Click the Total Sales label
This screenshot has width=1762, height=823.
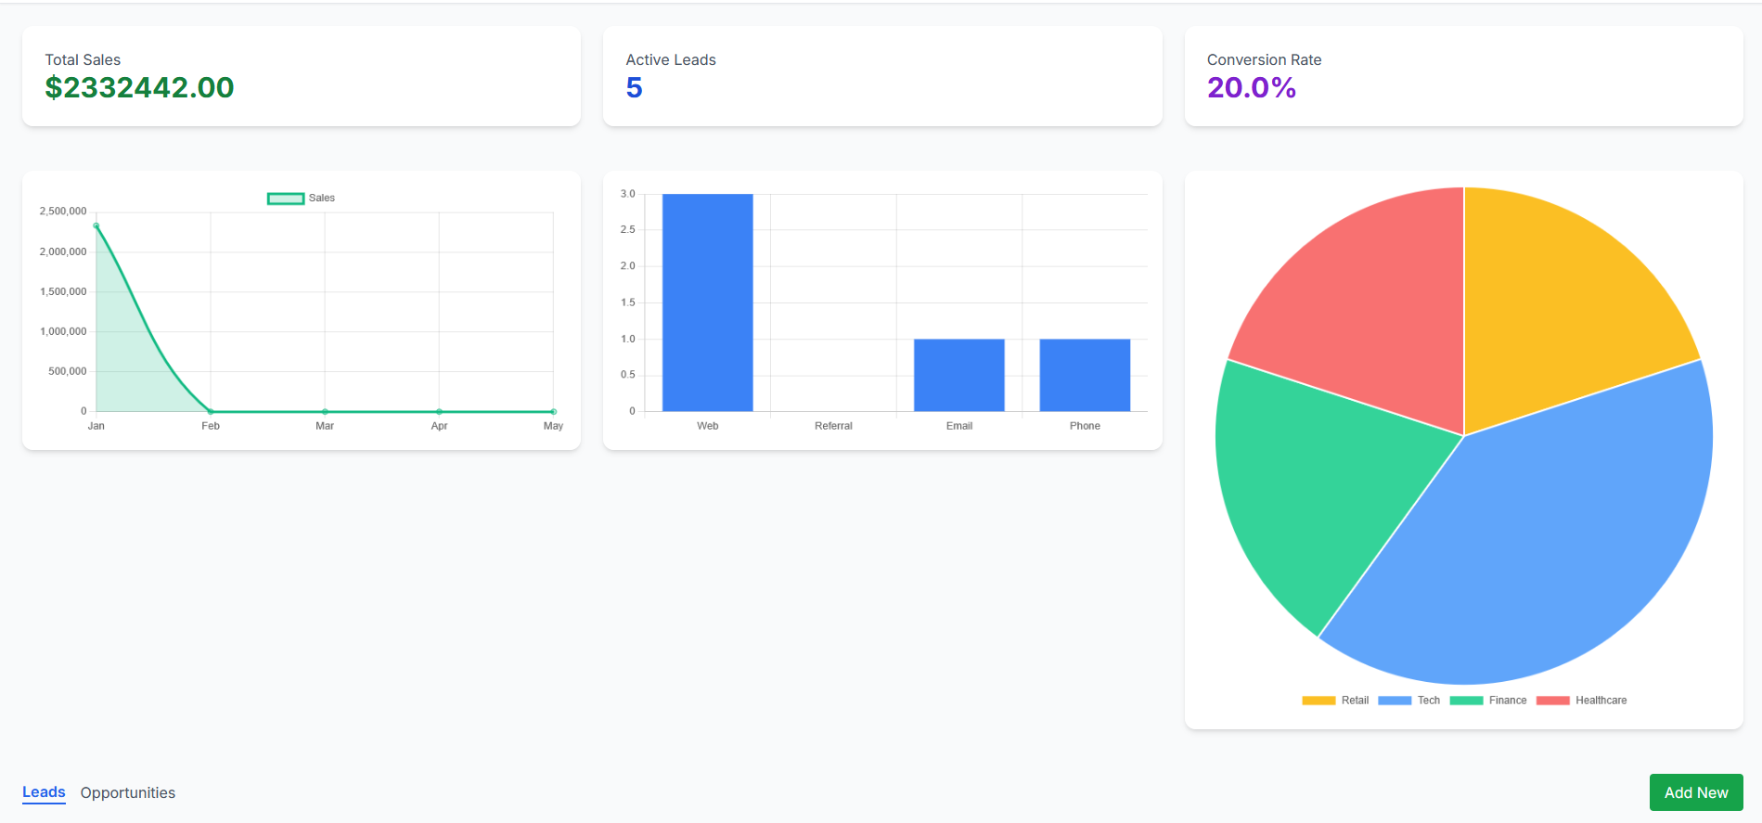pyautogui.click(x=83, y=59)
